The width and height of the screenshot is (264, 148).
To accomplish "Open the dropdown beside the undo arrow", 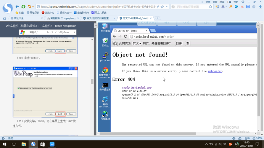I will [33, 7].
